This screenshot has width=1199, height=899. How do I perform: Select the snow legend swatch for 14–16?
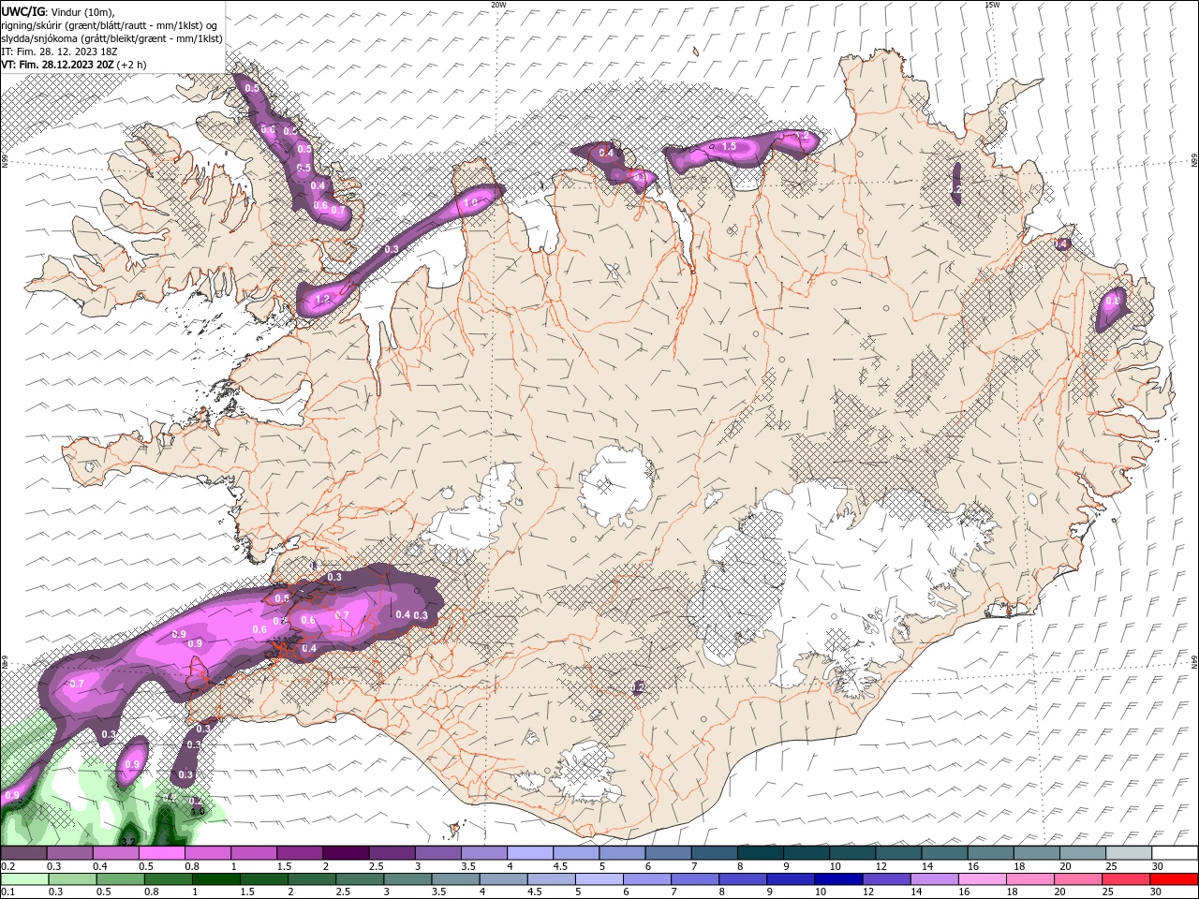[943, 853]
